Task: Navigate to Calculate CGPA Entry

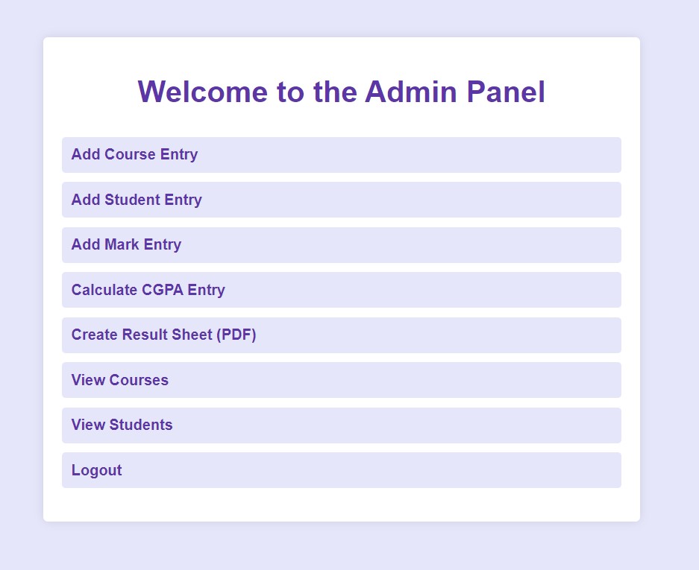Action: (341, 290)
